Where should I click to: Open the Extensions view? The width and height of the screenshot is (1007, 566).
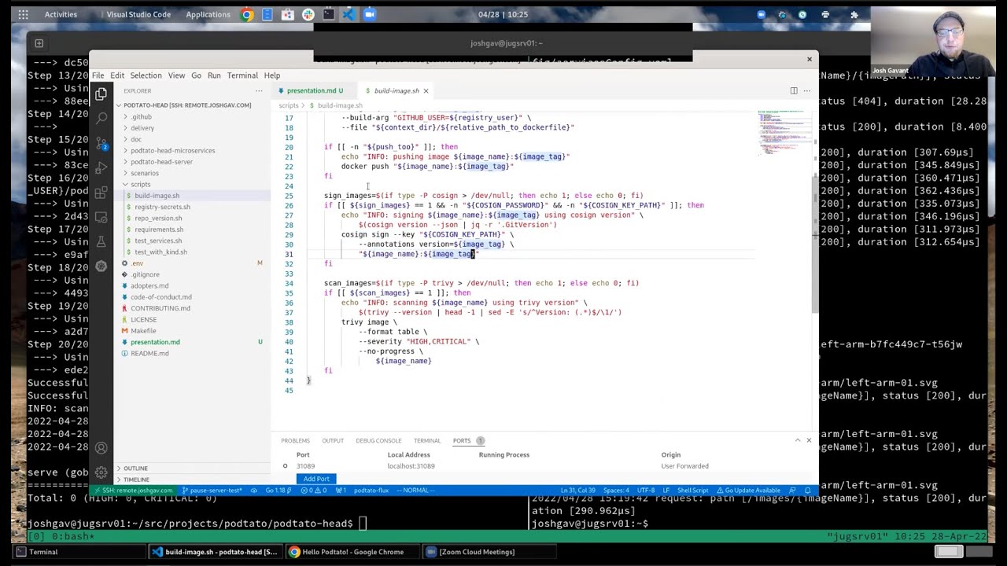coord(101,192)
